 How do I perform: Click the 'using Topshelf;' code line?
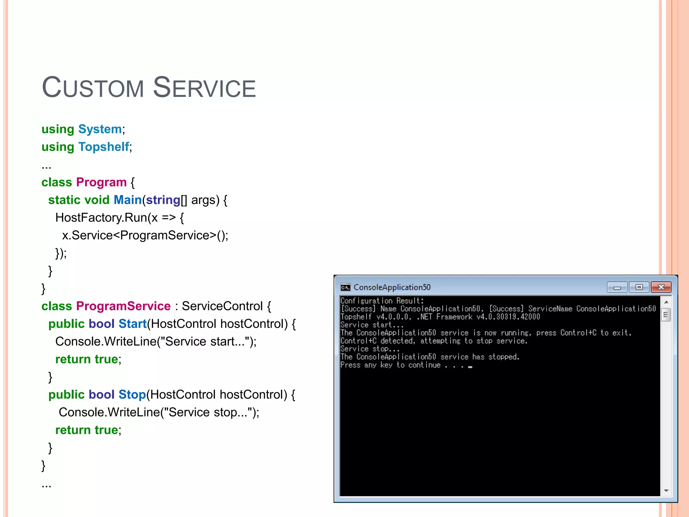(x=87, y=147)
